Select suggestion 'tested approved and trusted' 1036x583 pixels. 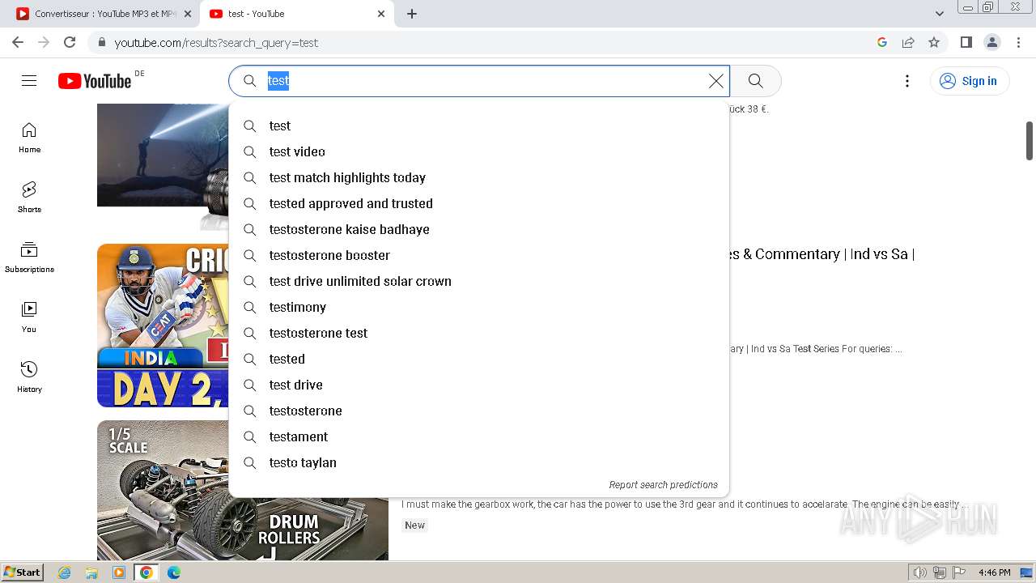pyautogui.click(x=479, y=203)
